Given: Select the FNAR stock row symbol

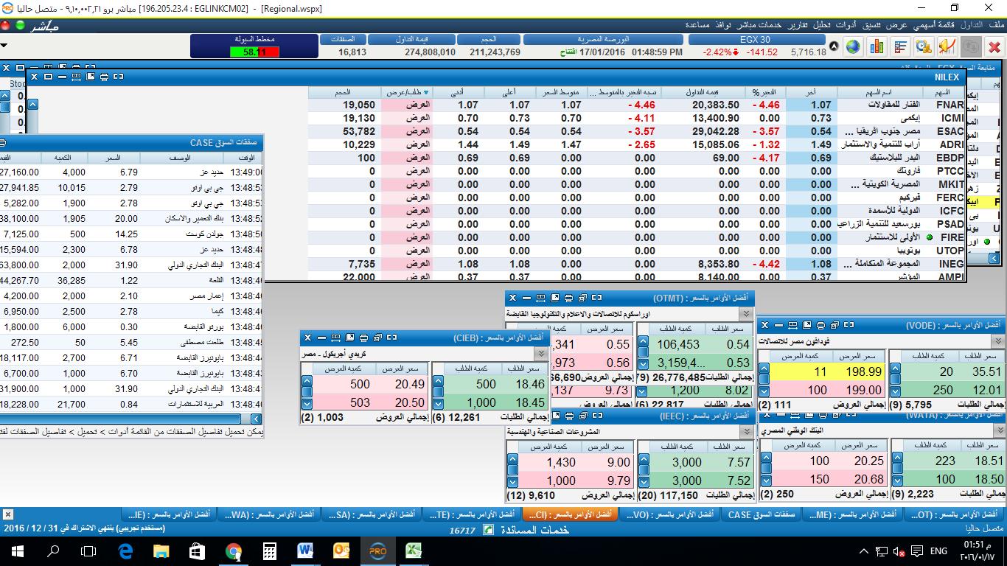Looking at the screenshot, I should coord(949,105).
